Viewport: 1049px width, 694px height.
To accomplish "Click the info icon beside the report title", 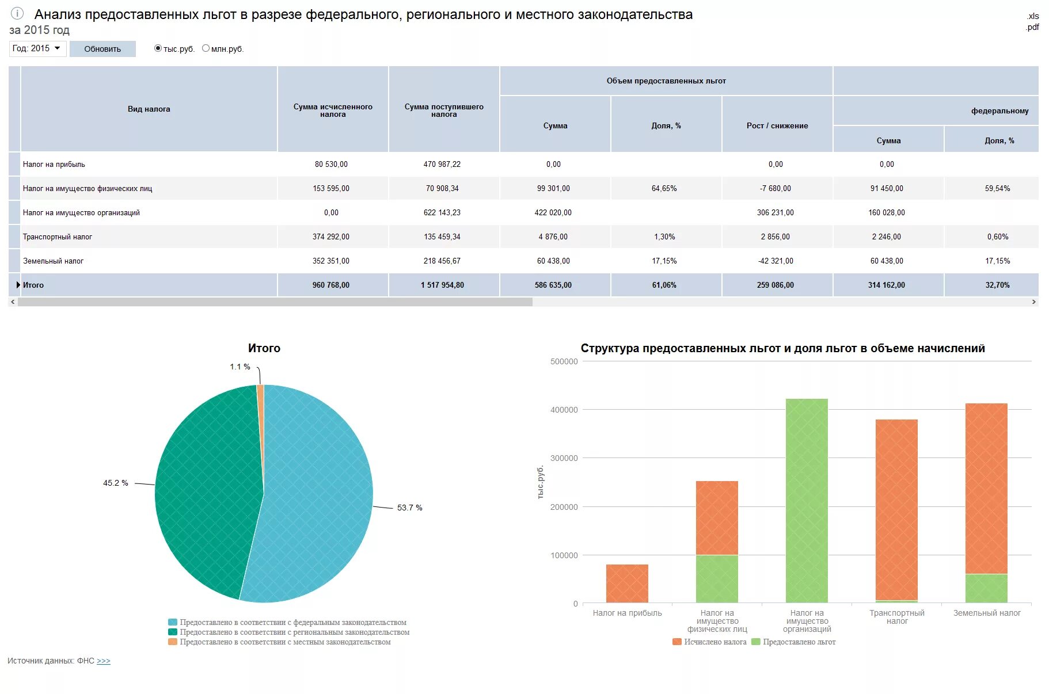I will (x=17, y=13).
